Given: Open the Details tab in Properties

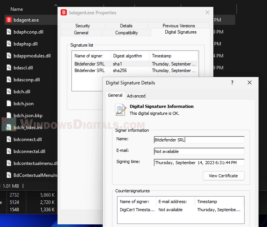Looking at the screenshot, I should point(126,26).
